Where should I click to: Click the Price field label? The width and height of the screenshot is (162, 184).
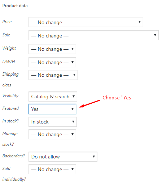coord(7,22)
